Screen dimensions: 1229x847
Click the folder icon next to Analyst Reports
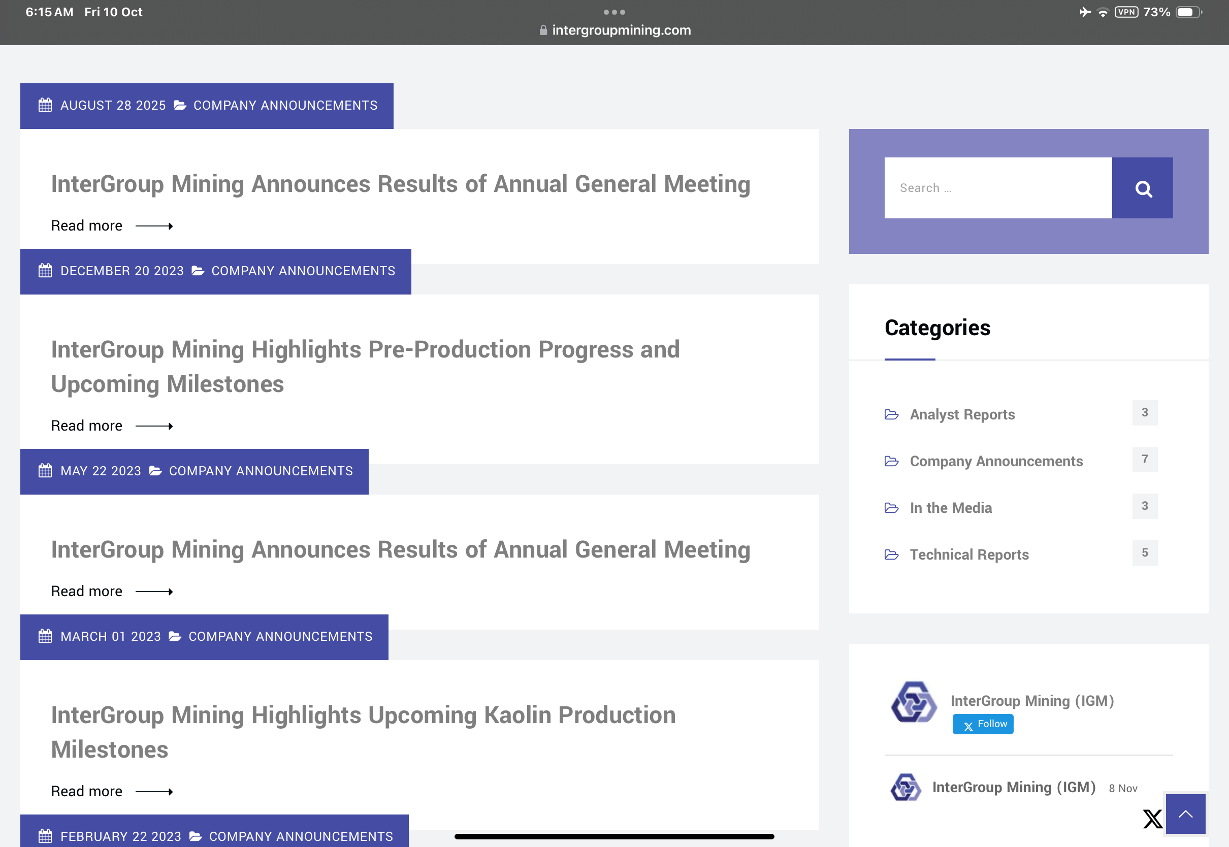[891, 414]
